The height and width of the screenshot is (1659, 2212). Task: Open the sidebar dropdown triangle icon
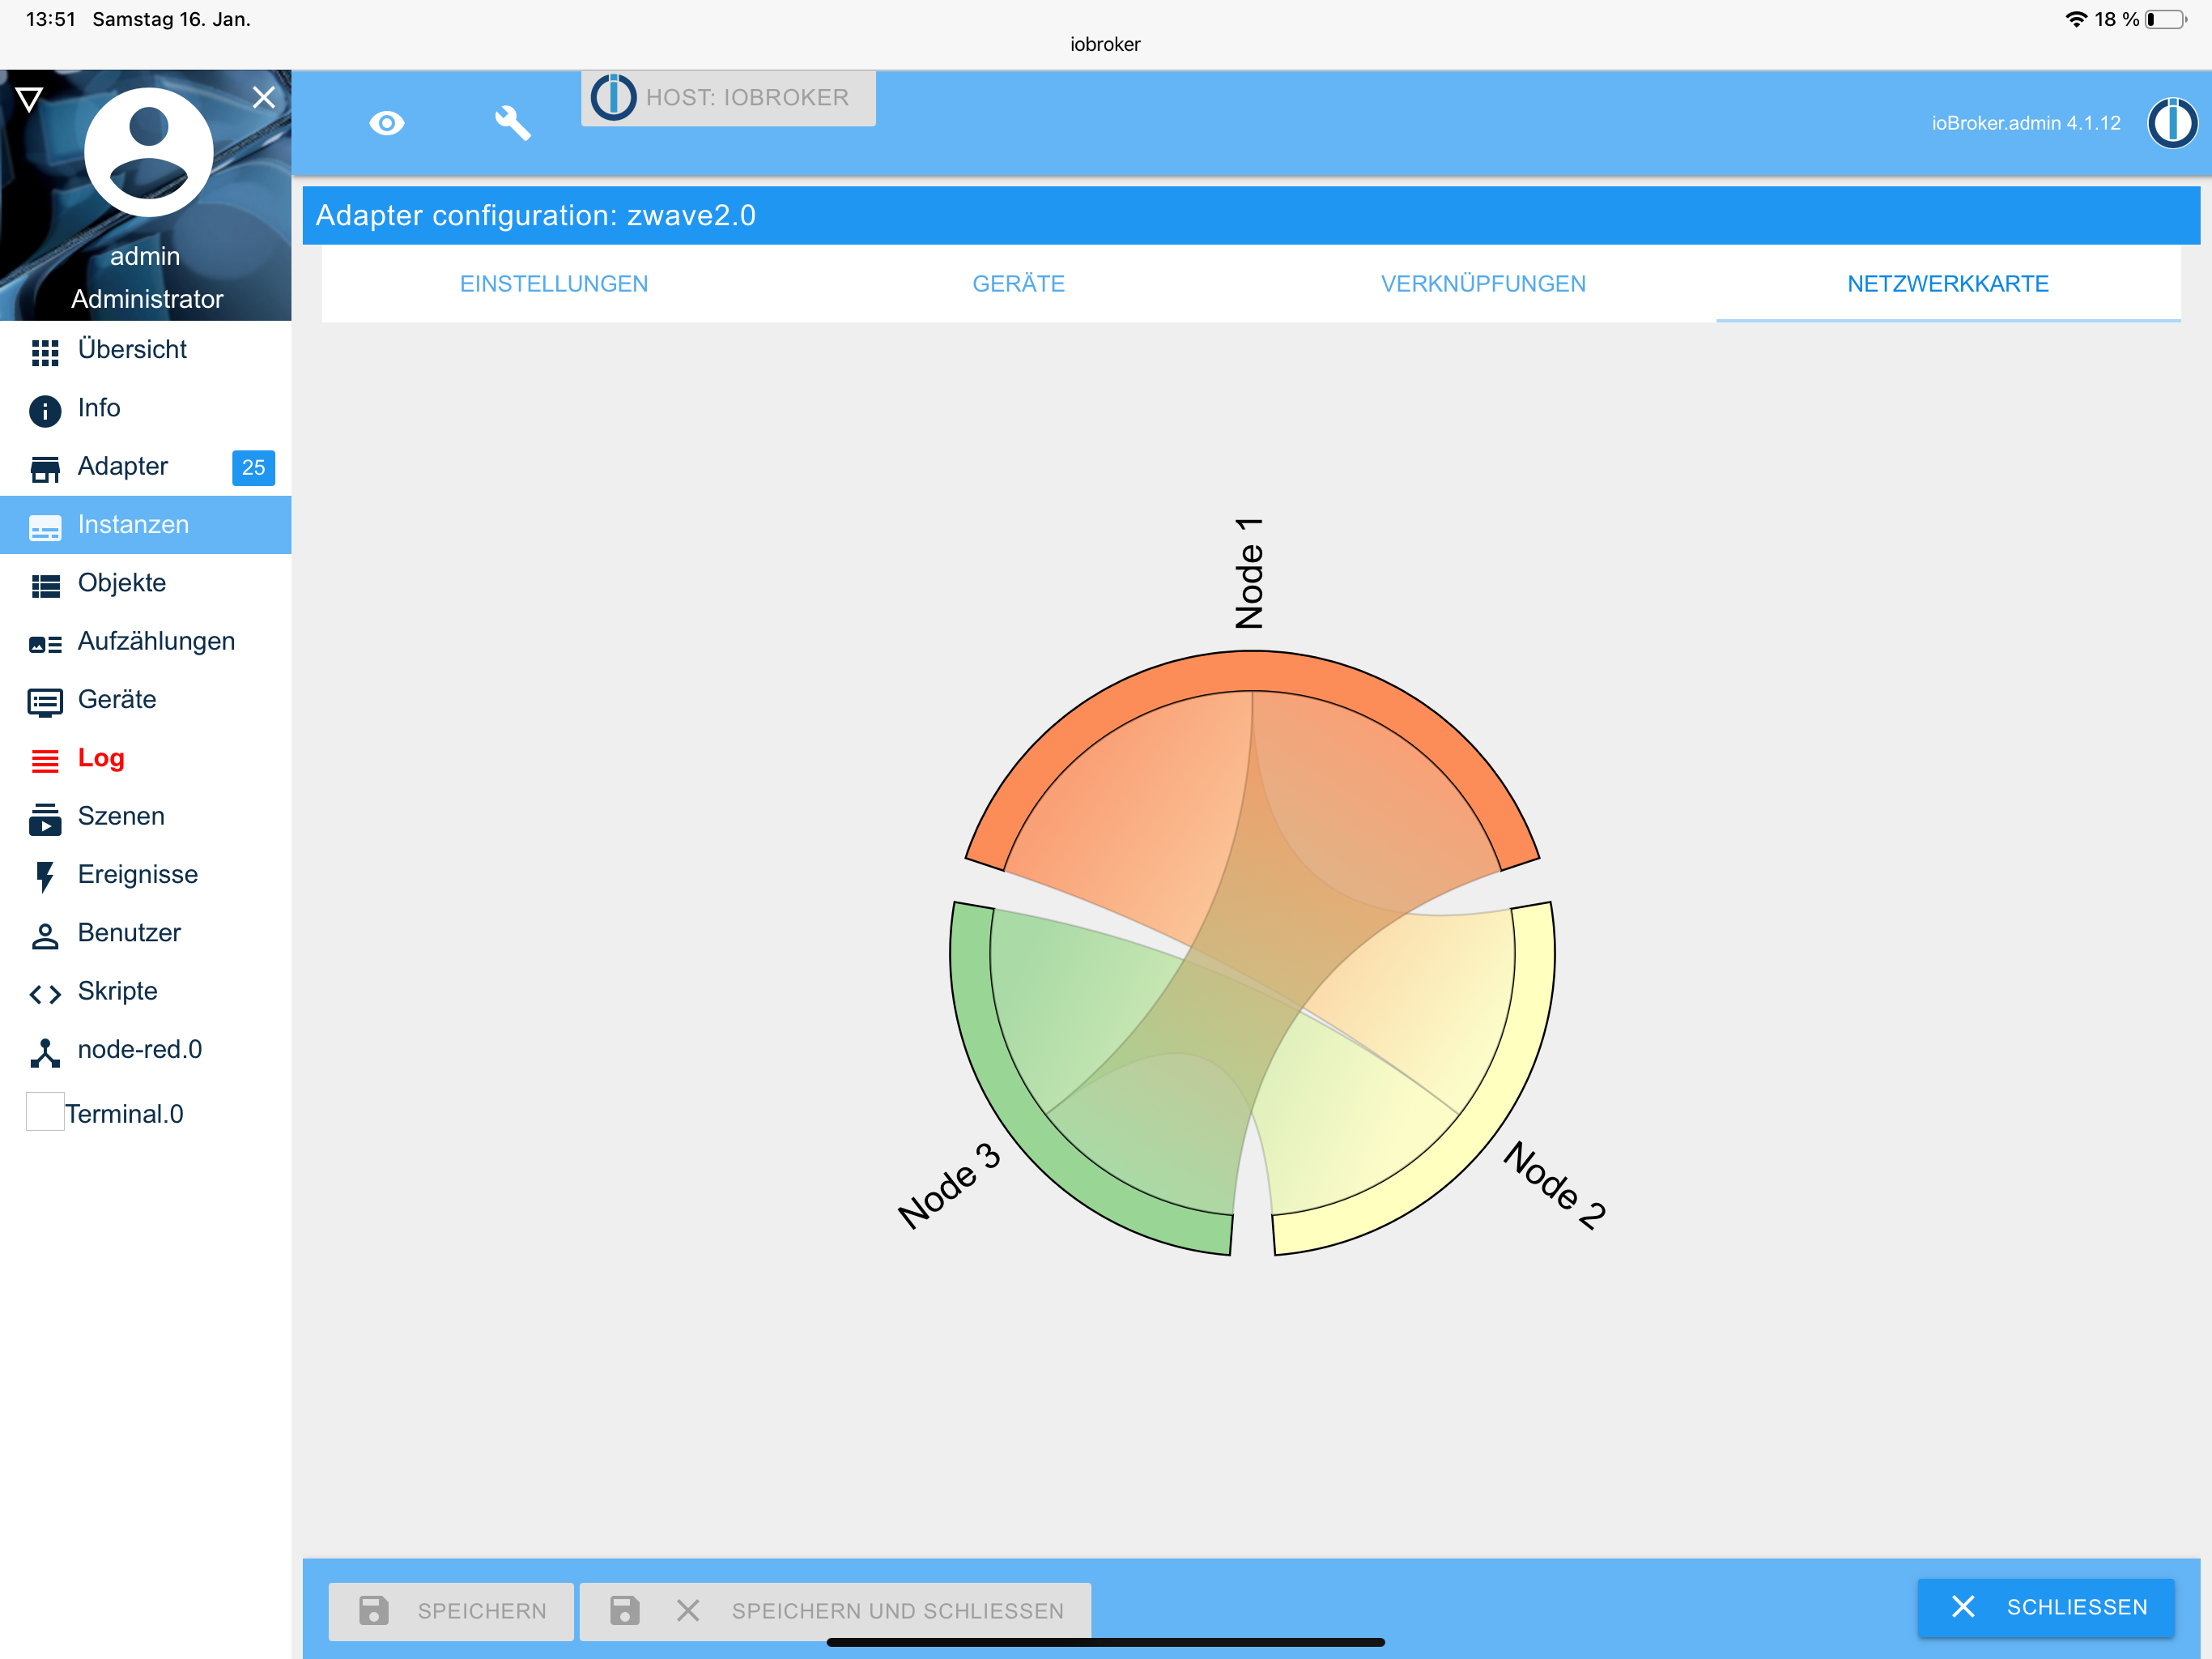coord(29,98)
